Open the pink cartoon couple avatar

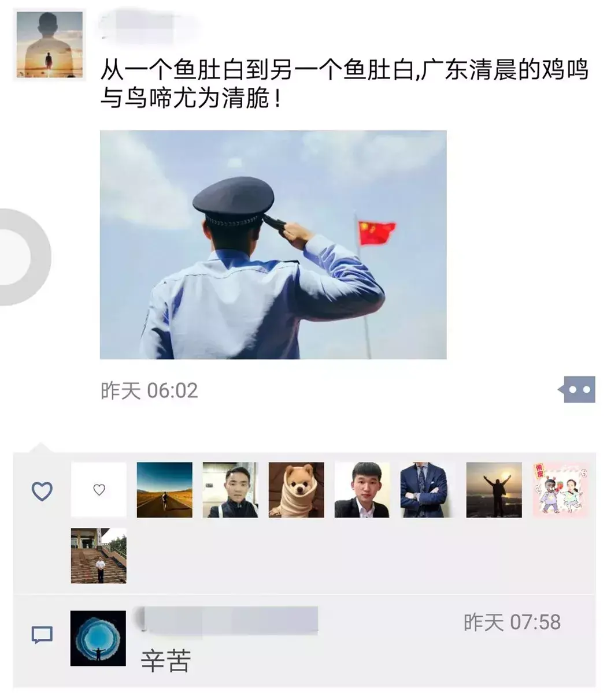click(560, 490)
